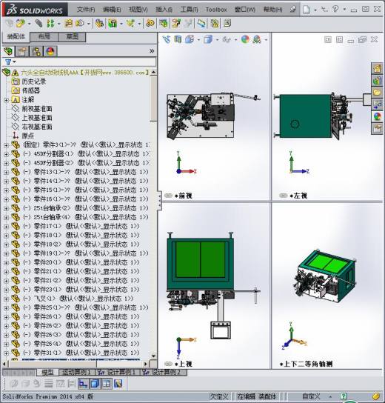Screen dimensions: 385x403
Task: Expand the manager pane tabs with the chevron
Action: 152,51
